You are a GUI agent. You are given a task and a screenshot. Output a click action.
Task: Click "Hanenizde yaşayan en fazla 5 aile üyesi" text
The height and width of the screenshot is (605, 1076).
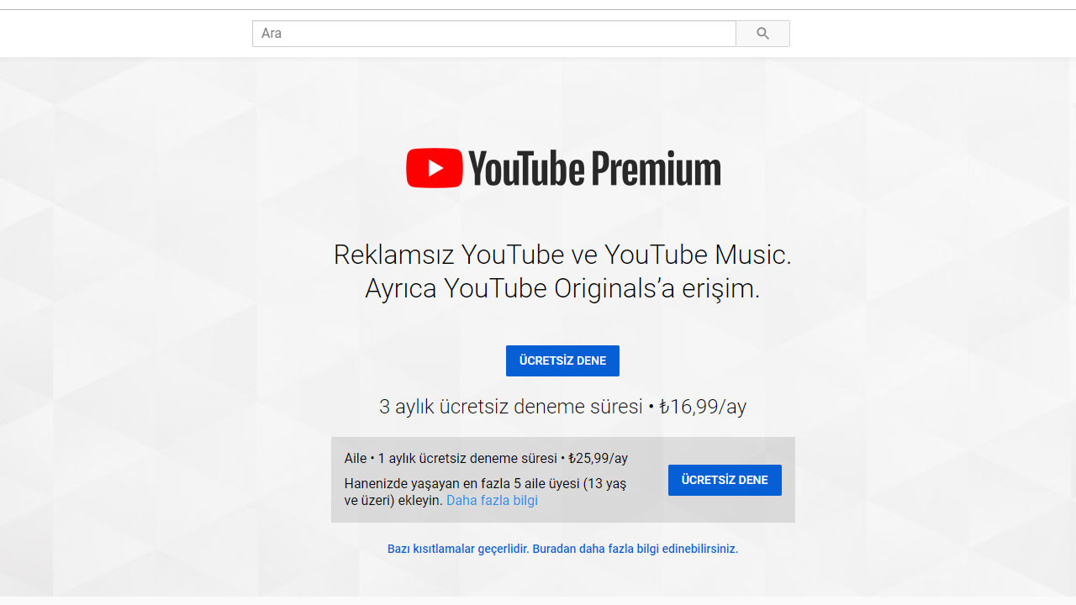485,492
